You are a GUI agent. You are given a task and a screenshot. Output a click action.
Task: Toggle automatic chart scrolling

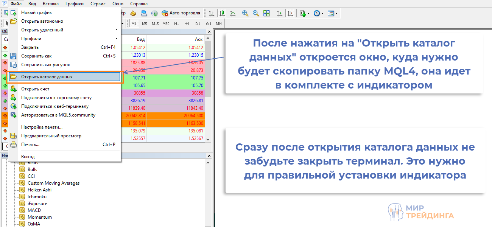click(x=279, y=13)
